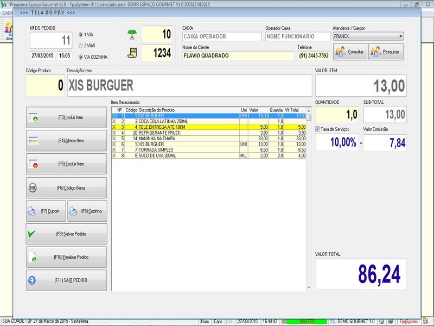This screenshot has width=434, height=326.
Task: Click the application icon in title bar
Action: click(4, 4)
